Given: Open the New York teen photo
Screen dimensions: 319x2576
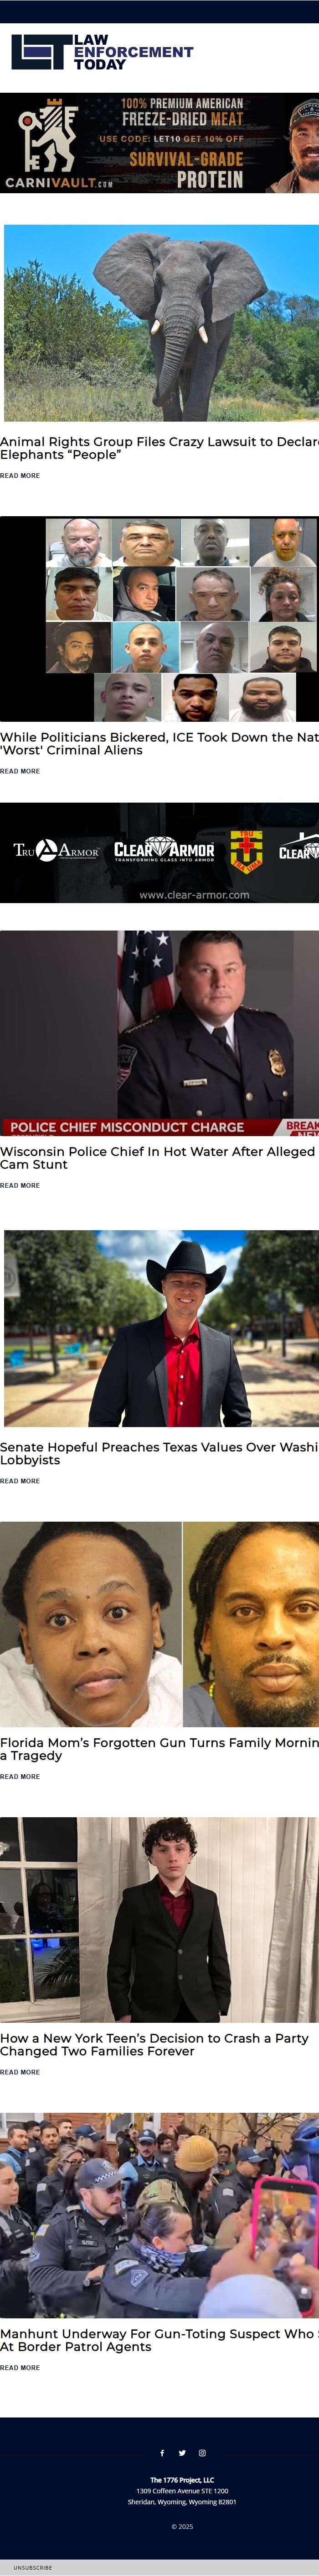Looking at the screenshot, I should click(x=159, y=1920).
